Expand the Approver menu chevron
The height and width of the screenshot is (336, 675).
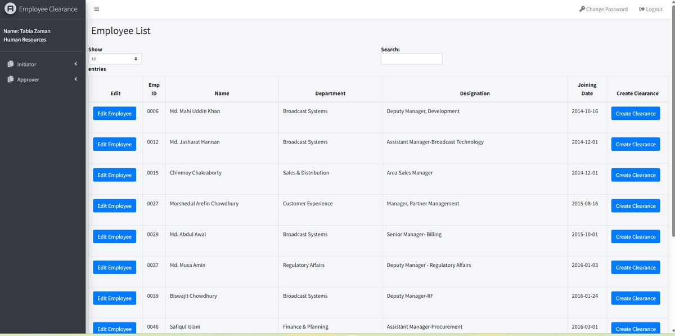click(75, 79)
